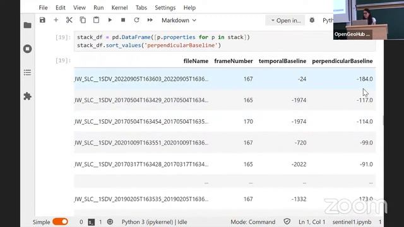The image size is (404, 227).
Task: Open the extension manager puzzle icon
Action: coord(28,96)
